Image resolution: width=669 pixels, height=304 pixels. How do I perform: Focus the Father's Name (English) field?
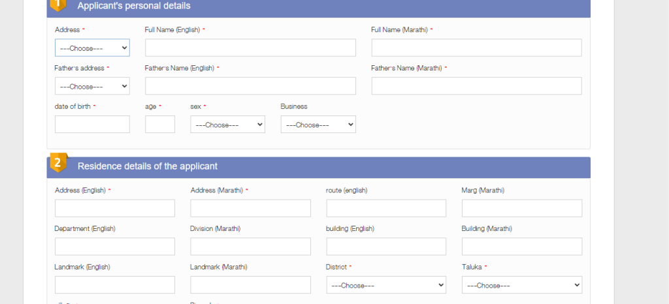click(x=250, y=86)
